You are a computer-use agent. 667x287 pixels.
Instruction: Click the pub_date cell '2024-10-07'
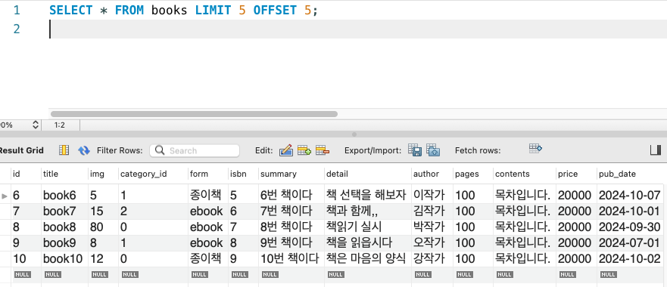(630, 196)
